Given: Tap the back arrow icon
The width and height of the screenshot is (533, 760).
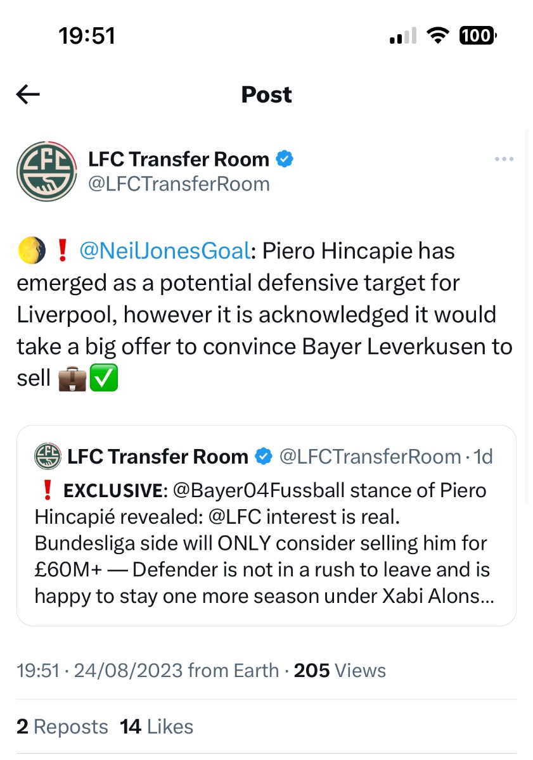Looking at the screenshot, I should tap(28, 95).
